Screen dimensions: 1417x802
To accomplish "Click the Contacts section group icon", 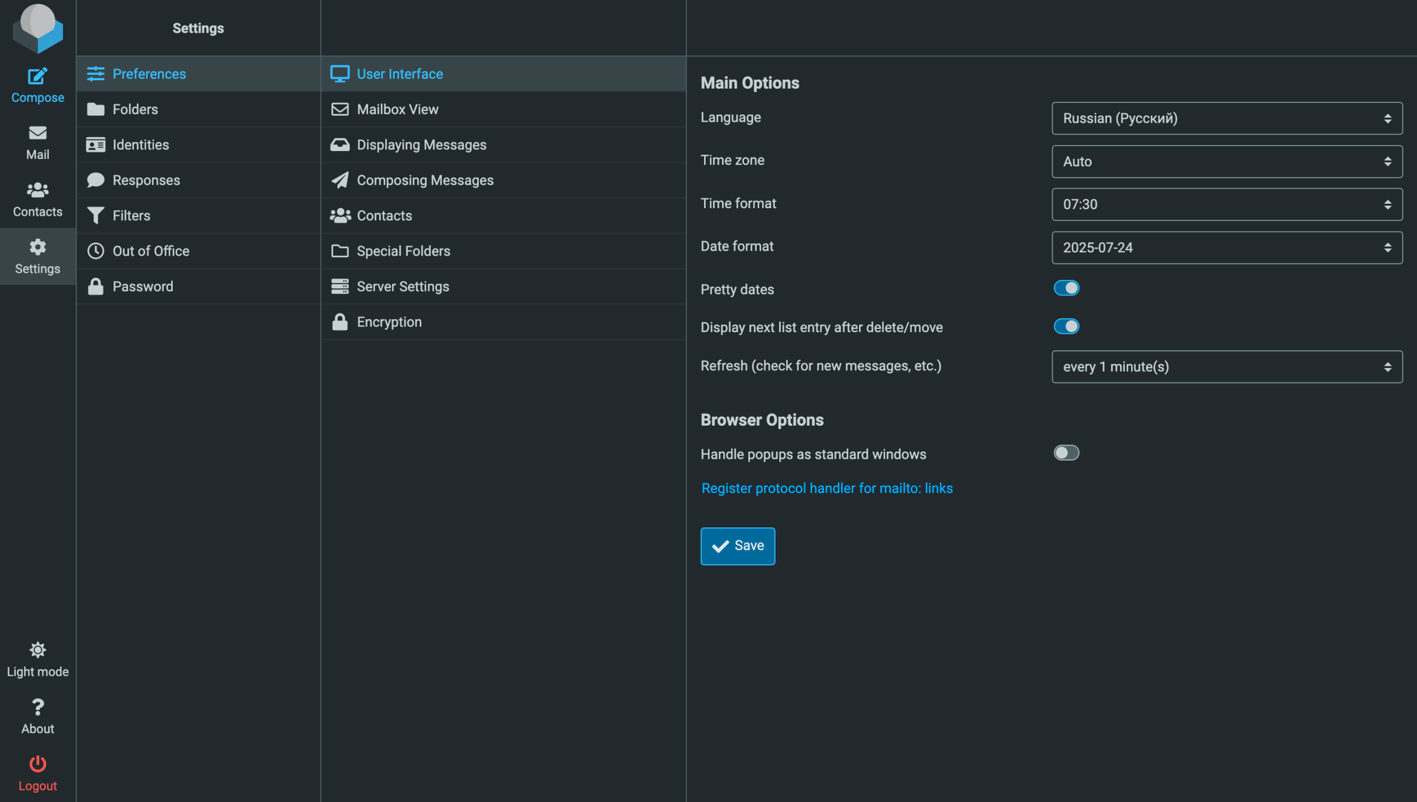I will [340, 215].
